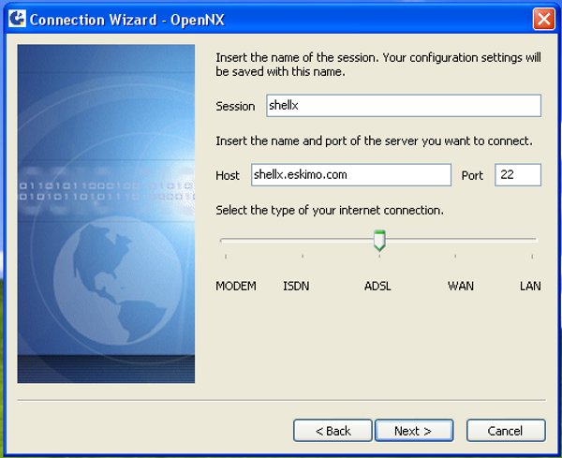The height and width of the screenshot is (458, 562).
Task: Focus the Host input field
Action: [351, 175]
